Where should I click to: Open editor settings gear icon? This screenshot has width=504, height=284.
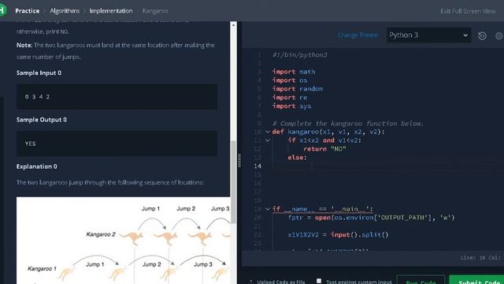point(499,35)
